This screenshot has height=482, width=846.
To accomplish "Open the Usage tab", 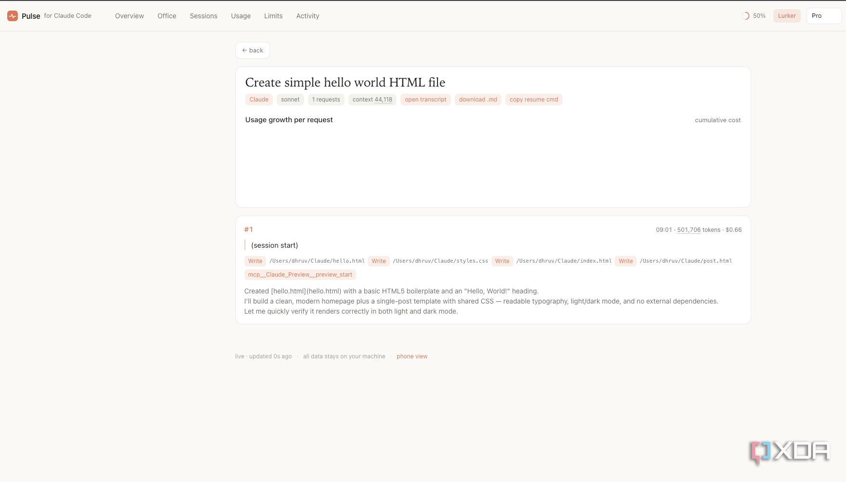I will 241,16.
